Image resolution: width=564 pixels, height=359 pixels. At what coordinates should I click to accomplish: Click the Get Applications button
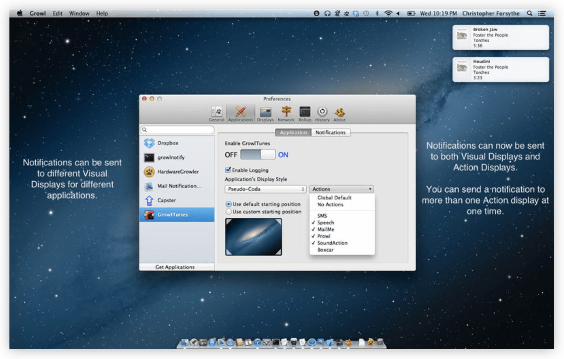175,267
